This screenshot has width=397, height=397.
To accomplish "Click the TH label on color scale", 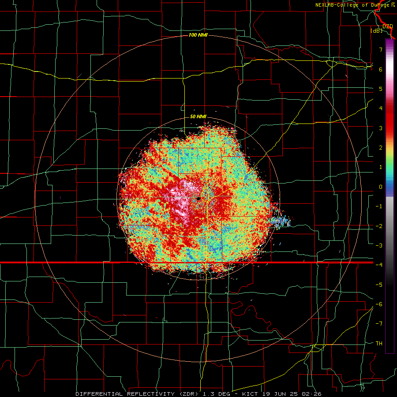I will click(379, 344).
